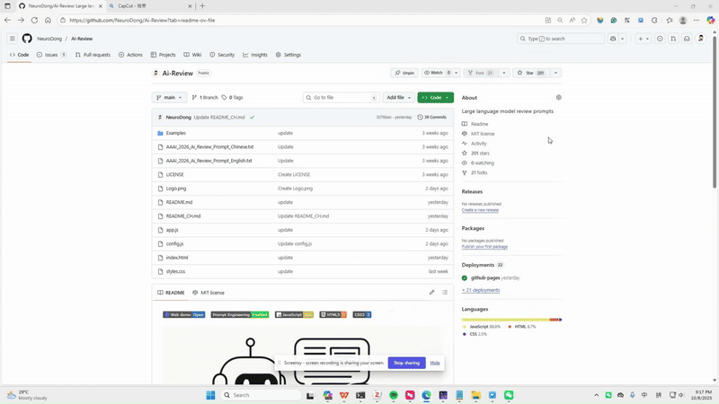Go back in browser history
The height and width of the screenshot is (404, 719).
(7, 20)
